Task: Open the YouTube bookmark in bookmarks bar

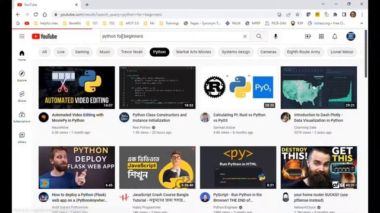Action: [x=27, y=24]
